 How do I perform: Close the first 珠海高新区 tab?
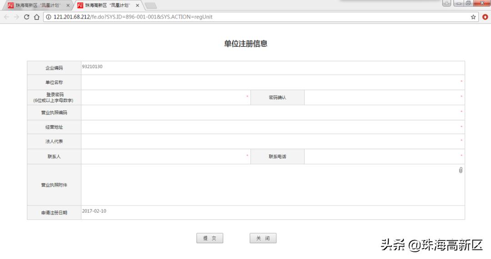click(x=68, y=5)
